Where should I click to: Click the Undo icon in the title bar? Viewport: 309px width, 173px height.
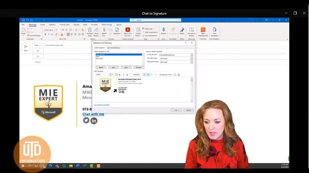click(28, 20)
